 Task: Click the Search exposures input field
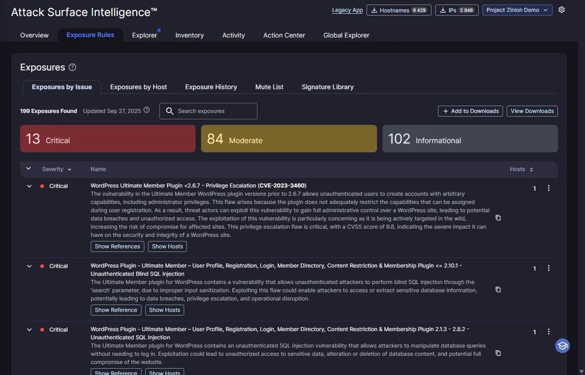[x=208, y=111]
